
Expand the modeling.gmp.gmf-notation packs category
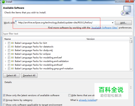(6, 69)
